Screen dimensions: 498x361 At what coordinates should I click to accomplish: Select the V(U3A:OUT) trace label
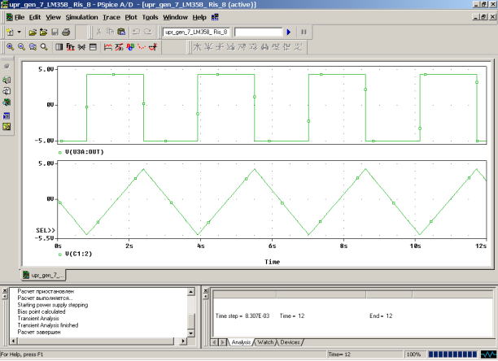point(85,152)
